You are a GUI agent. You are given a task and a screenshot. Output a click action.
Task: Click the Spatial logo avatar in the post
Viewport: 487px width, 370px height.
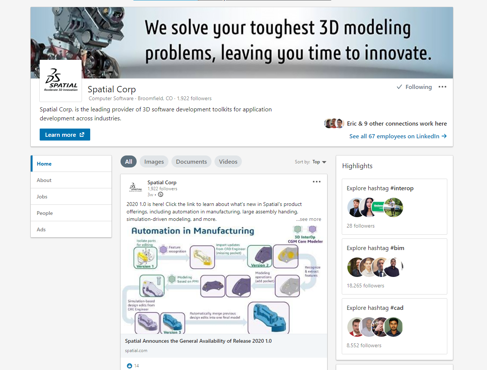[x=136, y=187]
